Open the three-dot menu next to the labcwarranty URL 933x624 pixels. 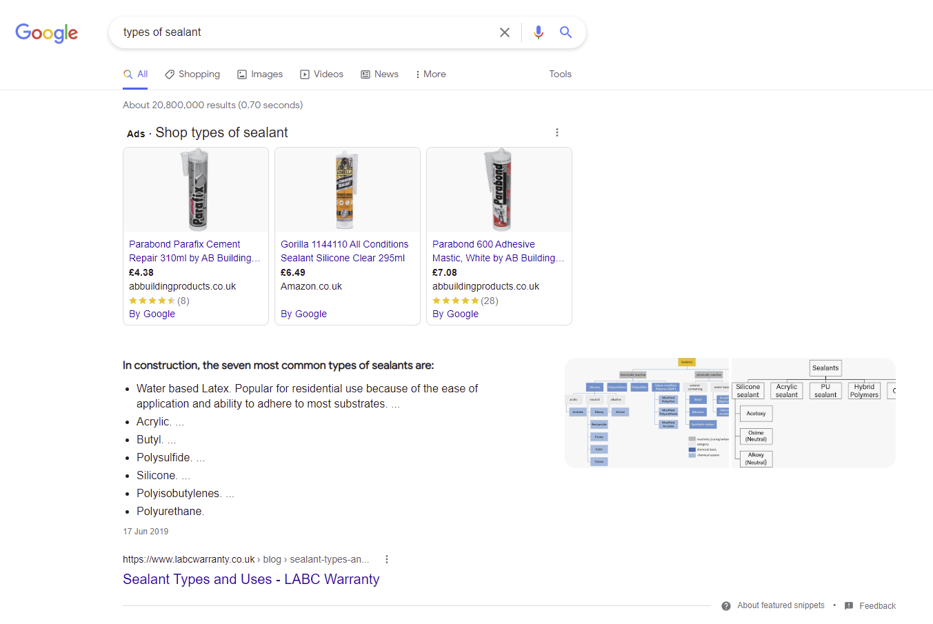pos(387,559)
